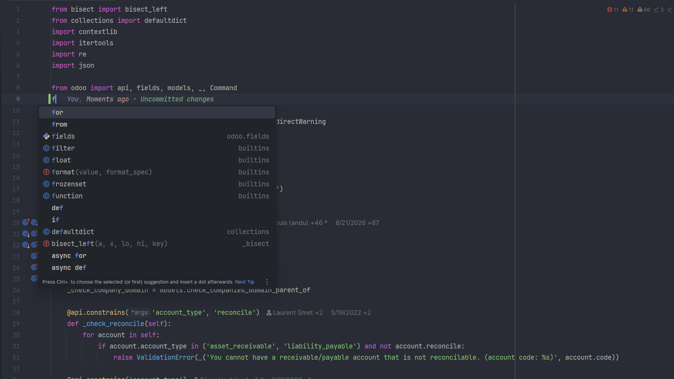Select the 'async def' suggestion
Screen dimensions: 674x379
pos(157,267)
